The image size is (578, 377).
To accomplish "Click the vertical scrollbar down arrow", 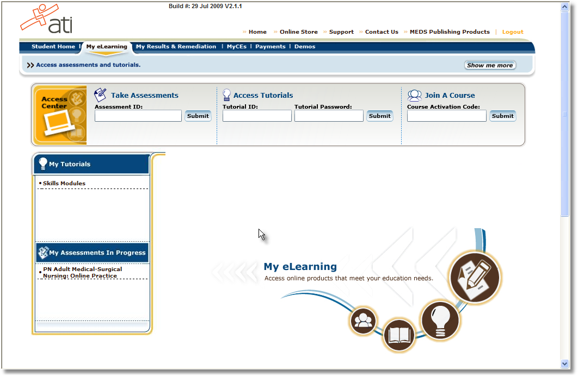I will pos(564,364).
